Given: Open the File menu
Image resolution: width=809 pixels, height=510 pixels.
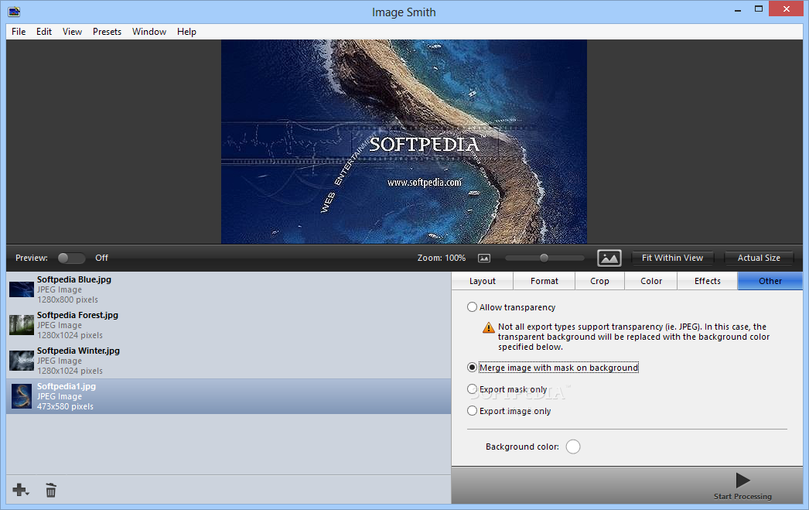Looking at the screenshot, I should point(19,32).
